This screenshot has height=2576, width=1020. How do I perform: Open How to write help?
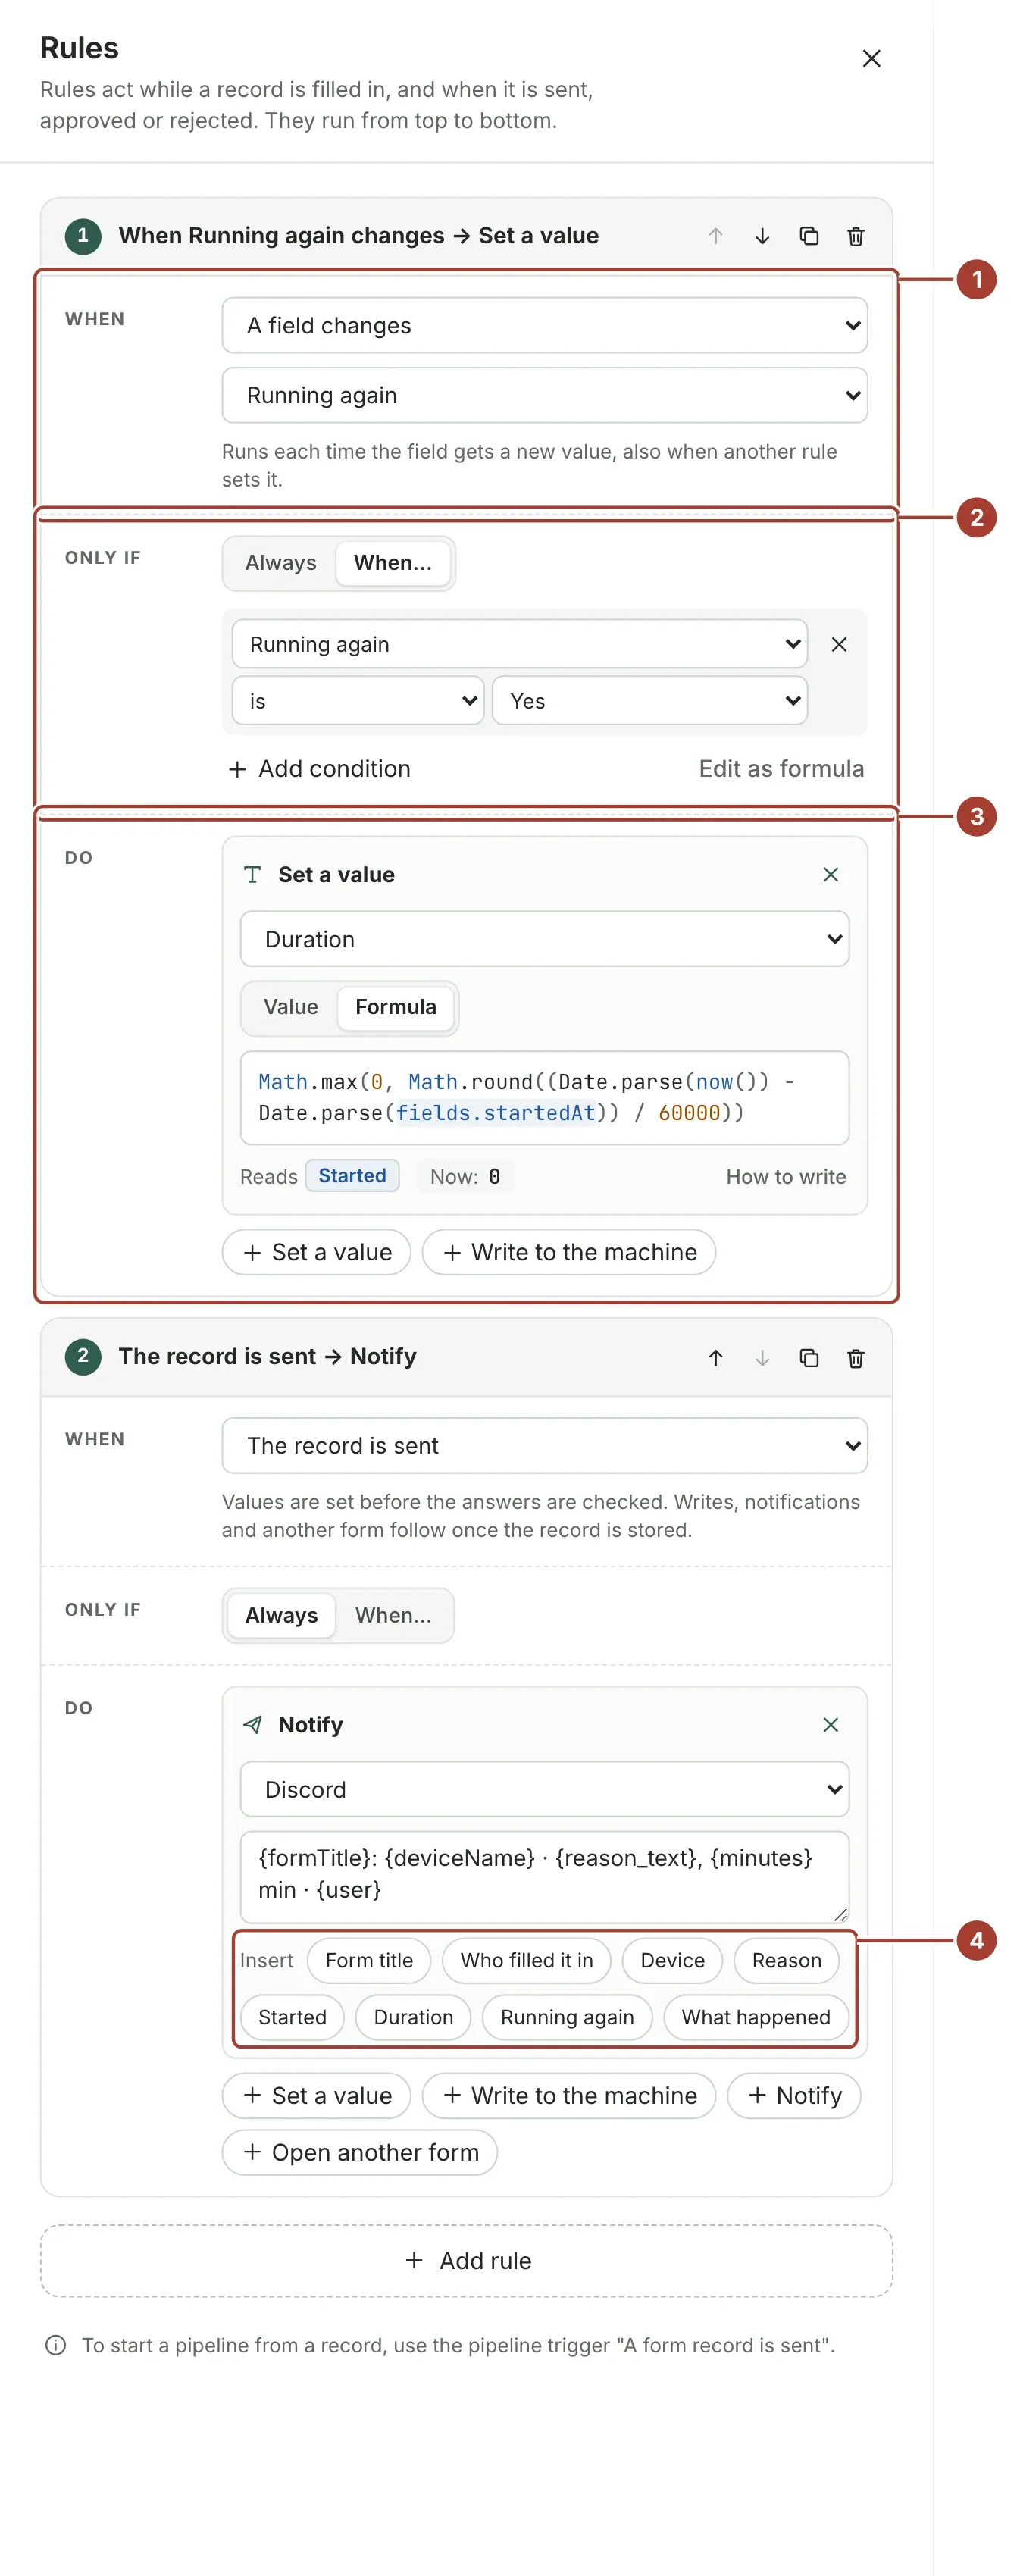(x=786, y=1176)
